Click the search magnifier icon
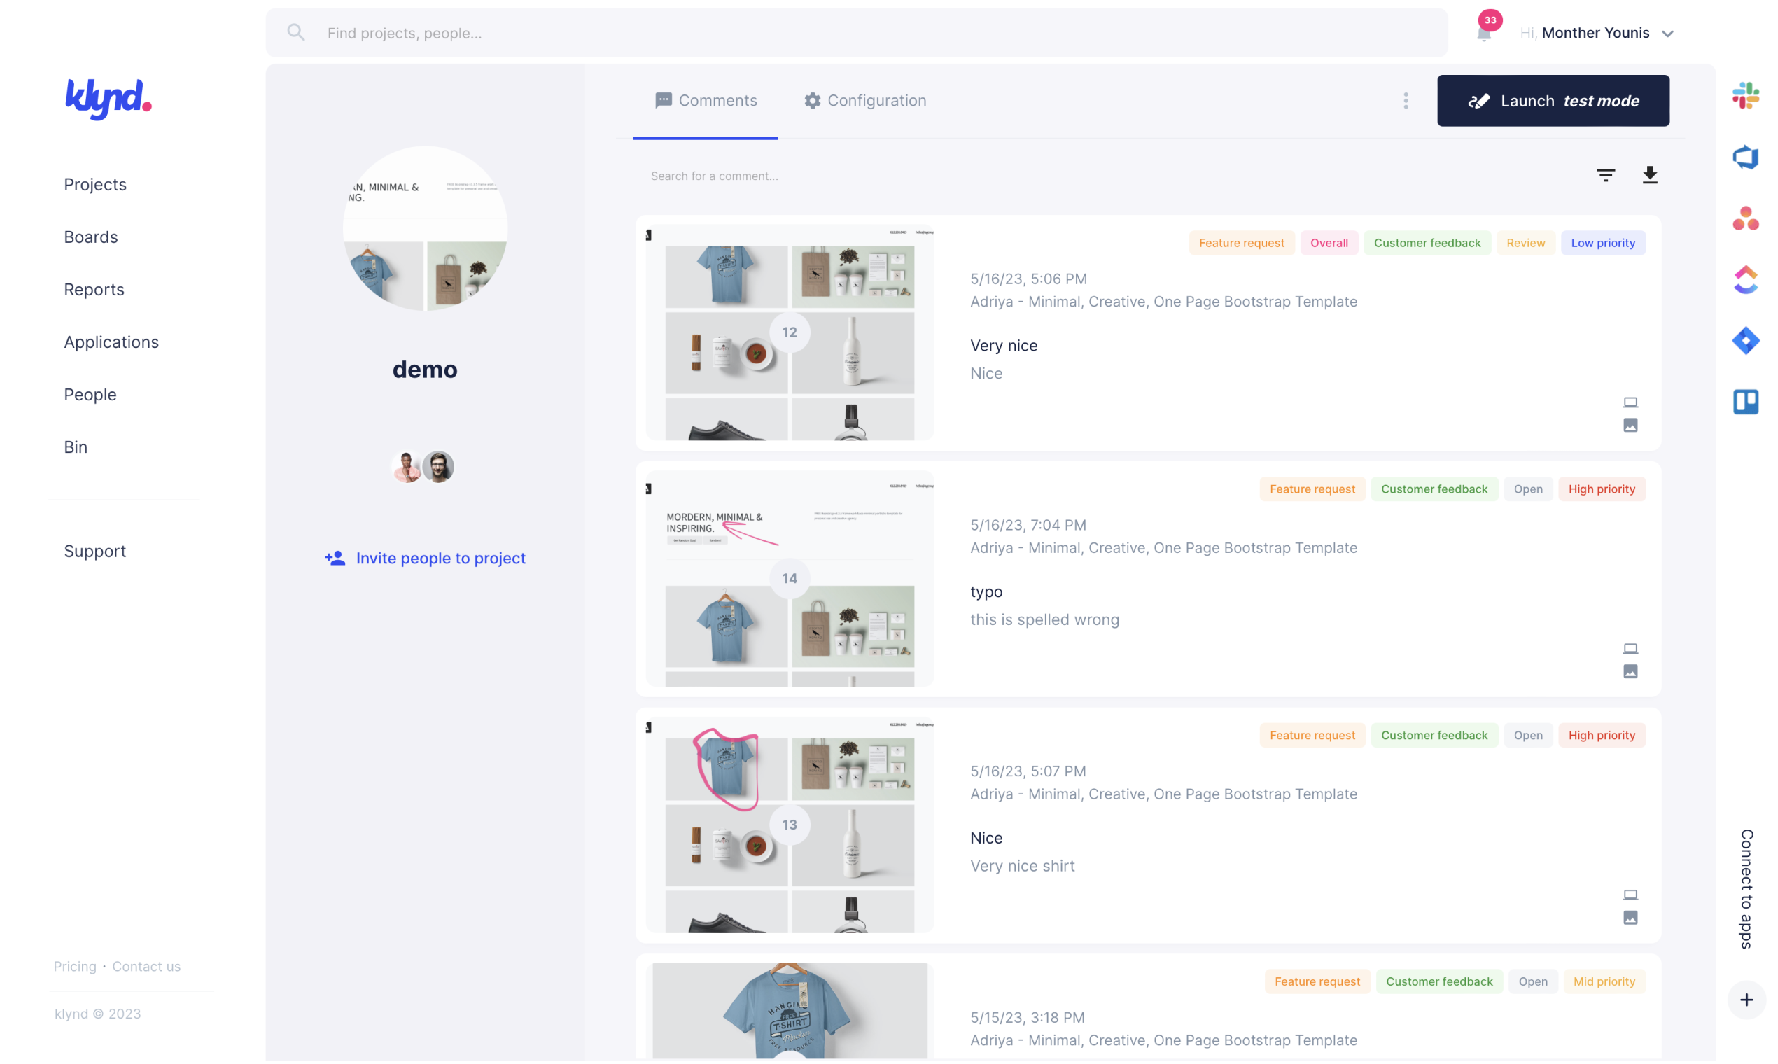1778x1064 pixels. tap(296, 32)
